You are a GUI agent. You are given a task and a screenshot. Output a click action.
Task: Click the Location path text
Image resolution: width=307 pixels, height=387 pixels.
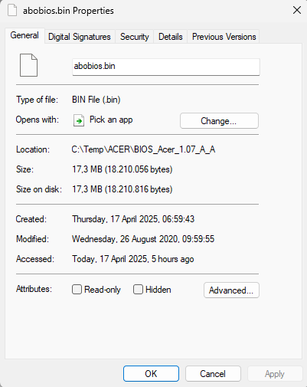(x=143, y=149)
